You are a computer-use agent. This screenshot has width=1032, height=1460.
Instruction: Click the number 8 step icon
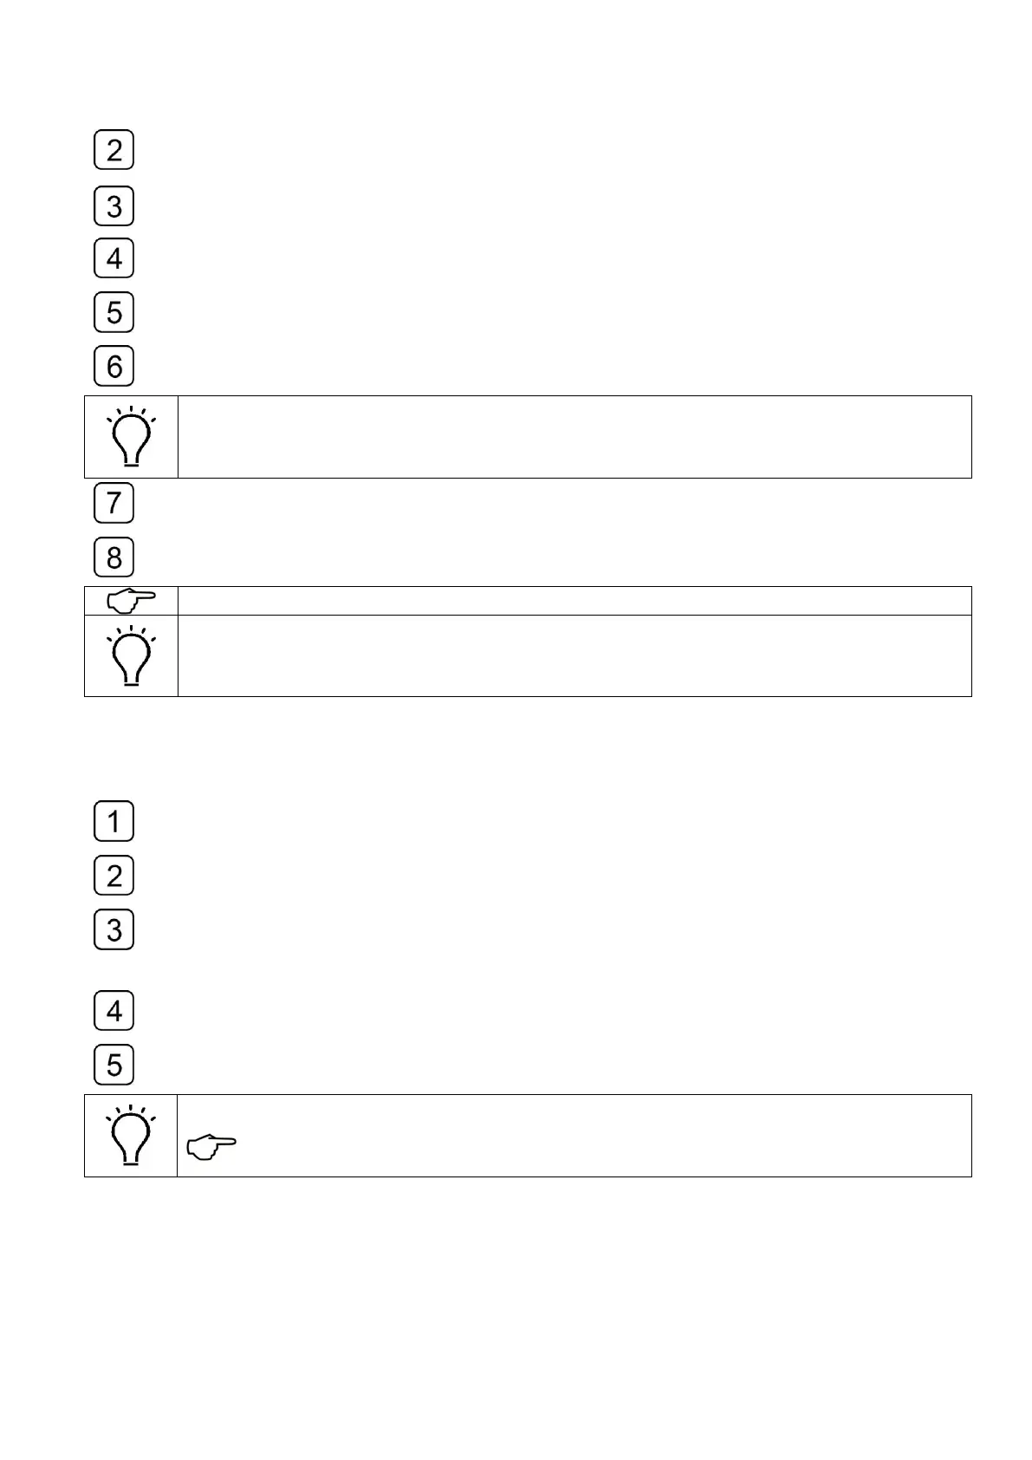(114, 557)
